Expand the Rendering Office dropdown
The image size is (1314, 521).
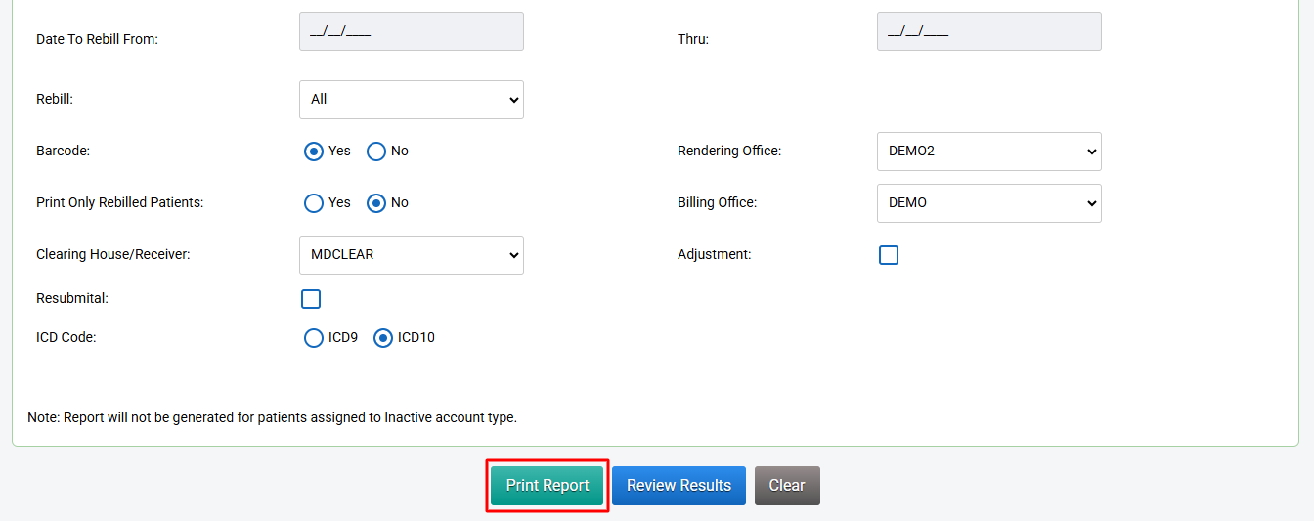click(988, 152)
